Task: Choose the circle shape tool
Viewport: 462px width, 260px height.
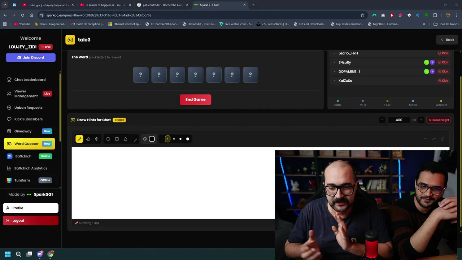Action: 108,139
